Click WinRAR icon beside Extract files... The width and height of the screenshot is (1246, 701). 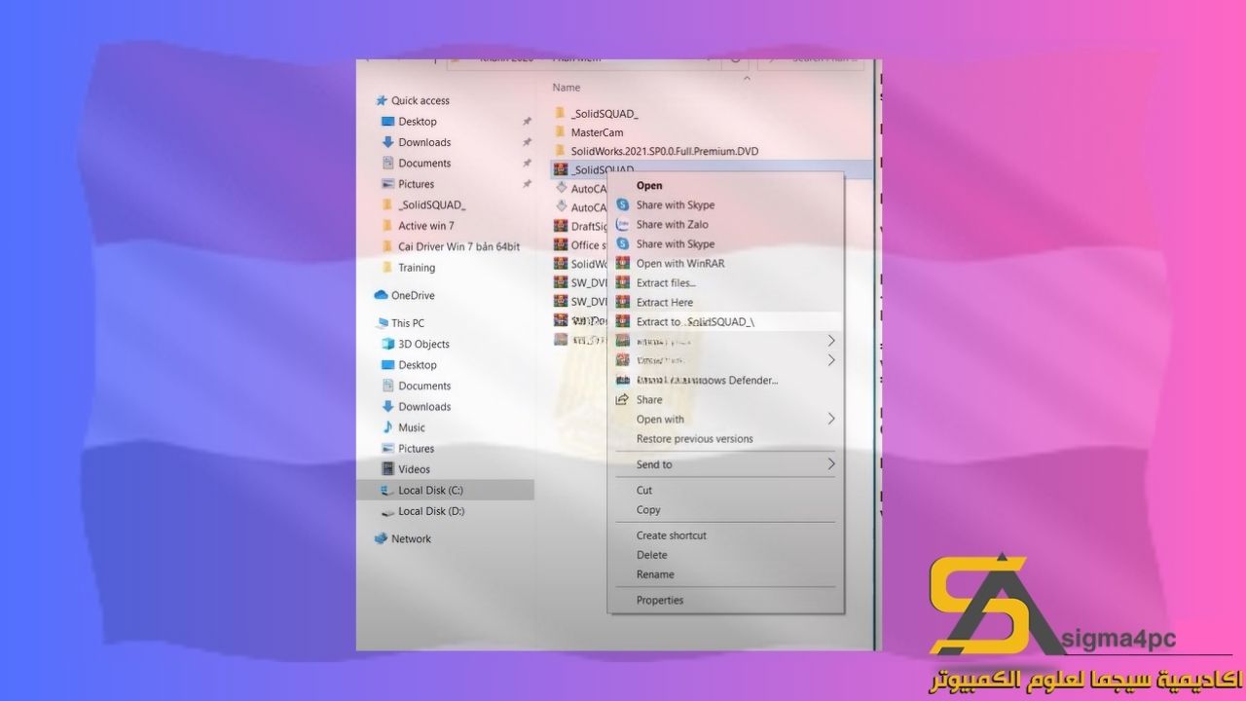(x=623, y=283)
